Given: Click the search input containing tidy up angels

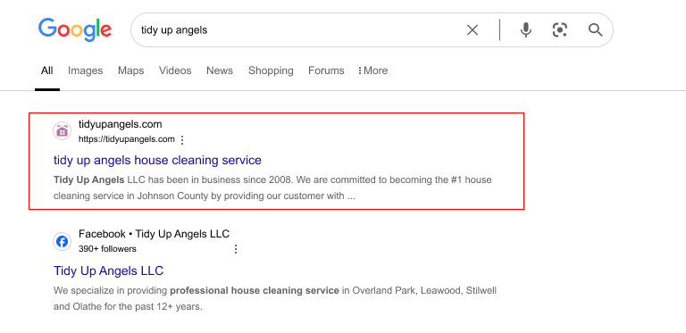Looking at the screenshot, I should click(297, 30).
